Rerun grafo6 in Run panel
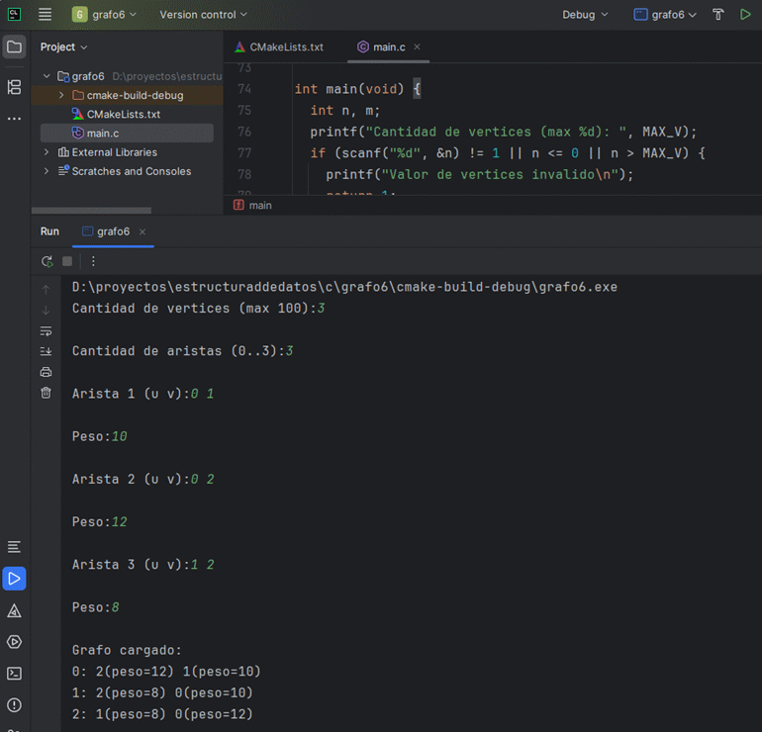 (x=47, y=261)
